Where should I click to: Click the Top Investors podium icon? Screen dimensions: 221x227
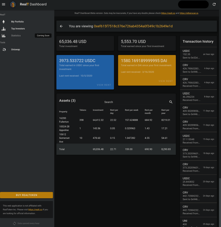[4, 29]
